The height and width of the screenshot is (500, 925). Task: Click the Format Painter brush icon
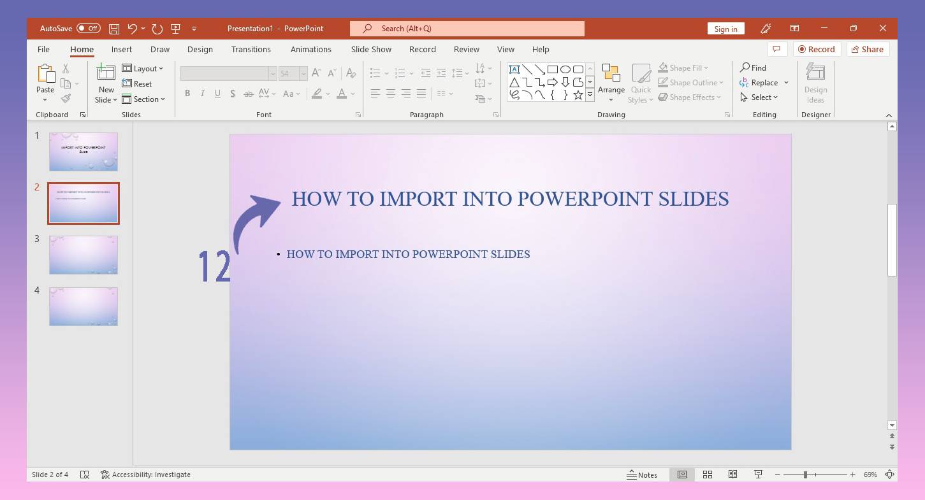pos(66,98)
